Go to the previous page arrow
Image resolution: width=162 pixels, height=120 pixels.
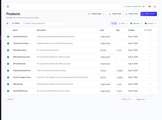(x=152, y=99)
